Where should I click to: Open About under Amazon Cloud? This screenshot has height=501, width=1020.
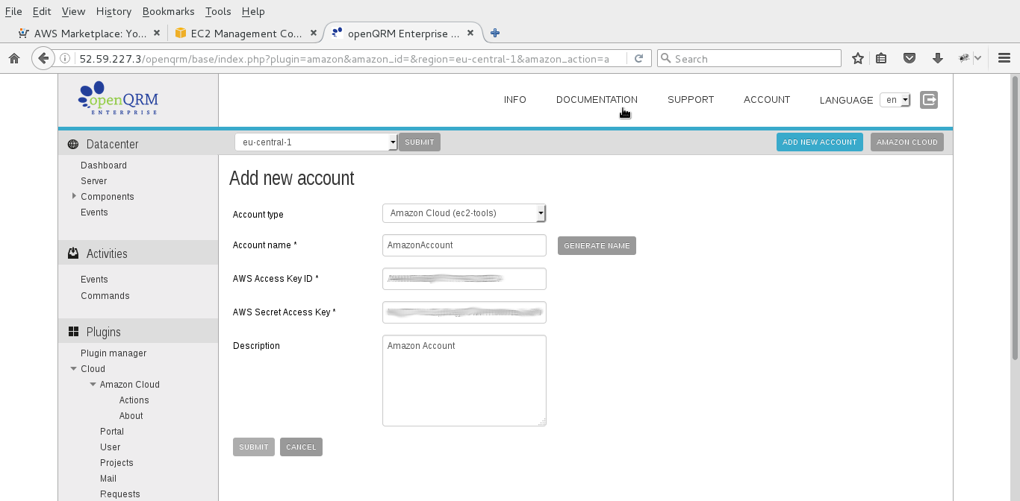tap(131, 416)
